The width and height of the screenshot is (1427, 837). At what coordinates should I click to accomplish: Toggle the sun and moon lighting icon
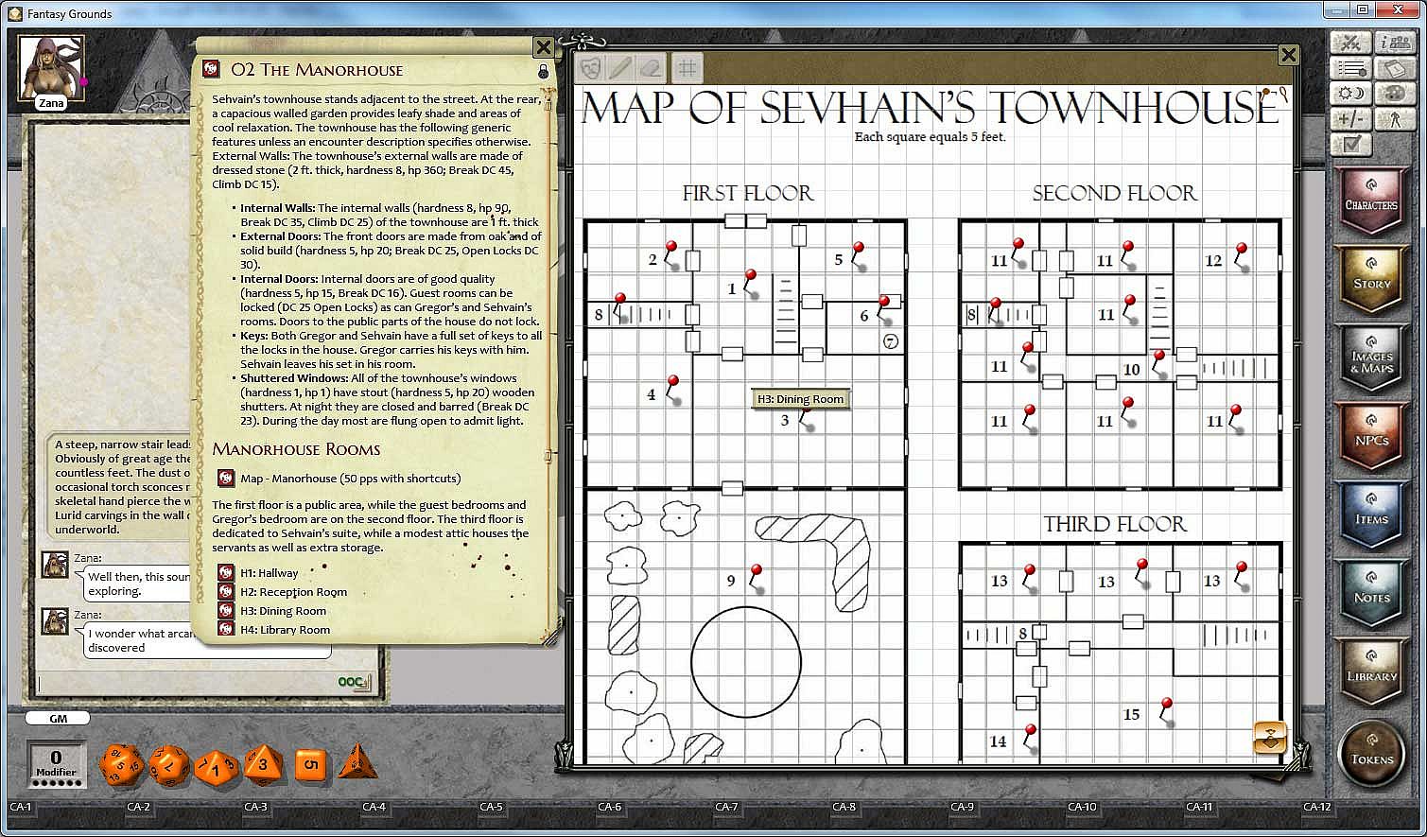point(1350,94)
